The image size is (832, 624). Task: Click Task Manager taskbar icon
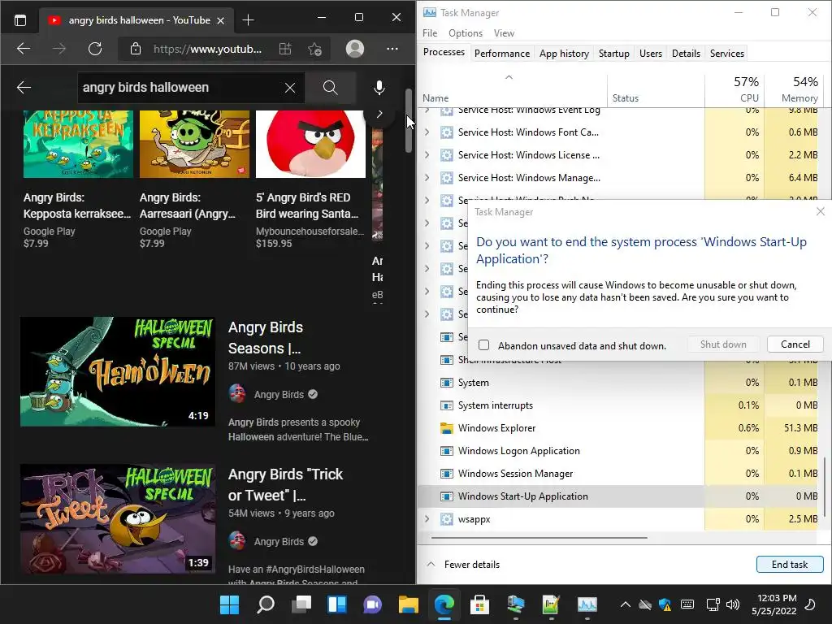tap(587, 604)
